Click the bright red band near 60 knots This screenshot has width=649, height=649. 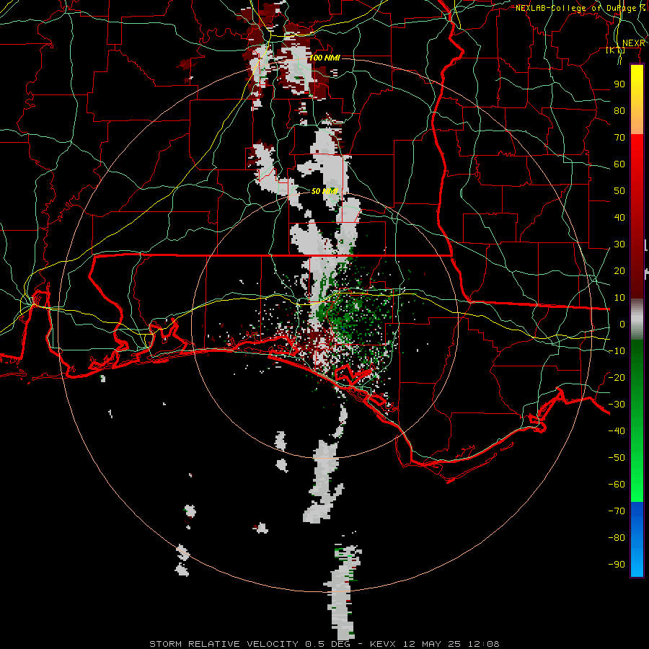637,164
